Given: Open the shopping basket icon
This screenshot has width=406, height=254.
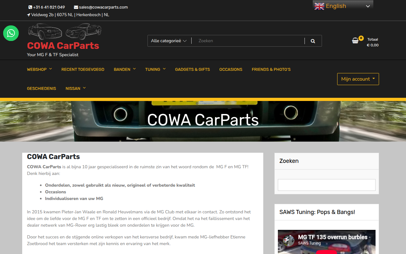Looking at the screenshot, I should pyautogui.click(x=355, y=41).
